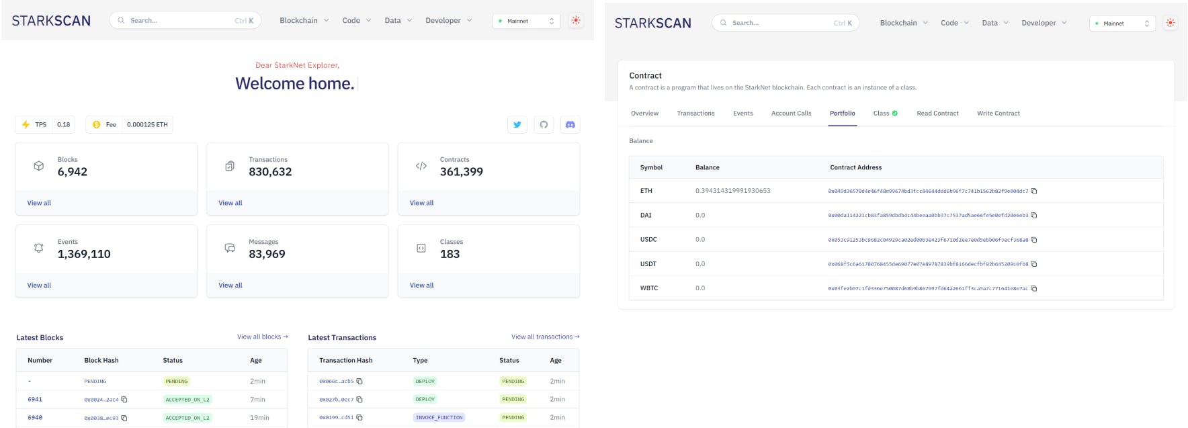Copy the WBTC contract address
Image resolution: width=1188 pixels, height=428 pixels.
tap(1034, 288)
